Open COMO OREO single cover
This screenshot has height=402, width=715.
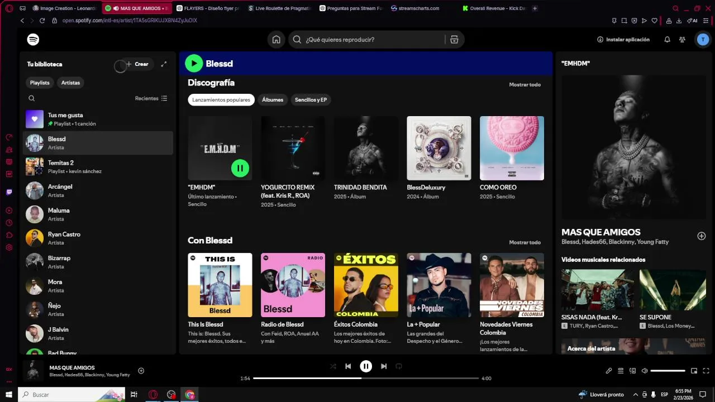[x=512, y=148]
